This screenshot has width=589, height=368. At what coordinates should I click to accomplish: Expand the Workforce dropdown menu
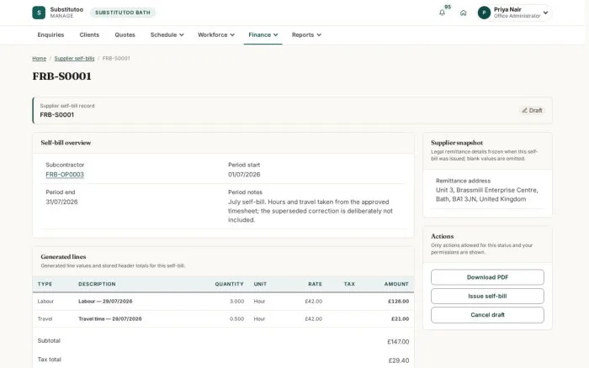tap(216, 35)
